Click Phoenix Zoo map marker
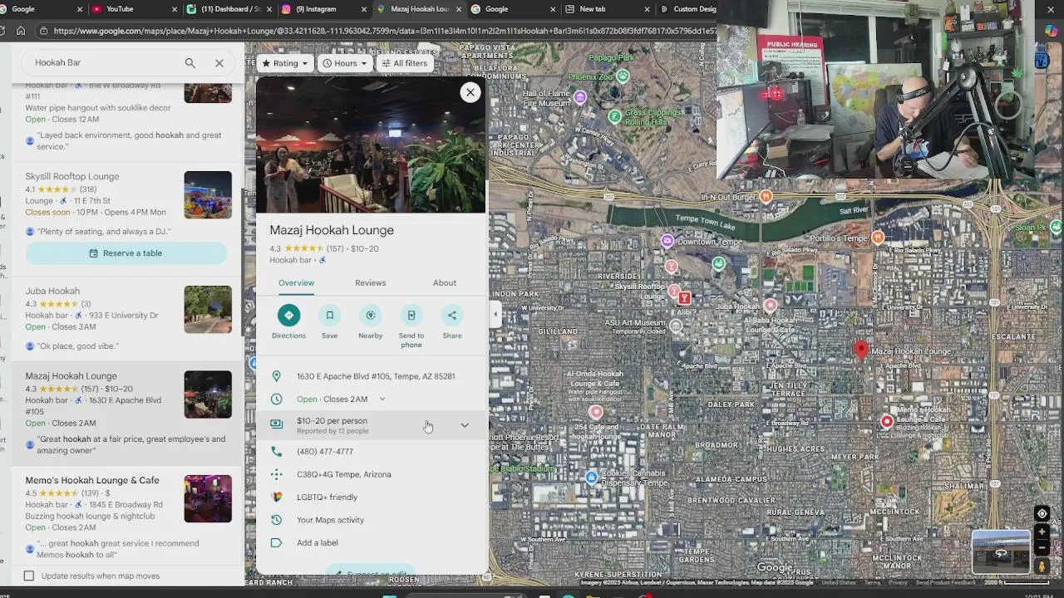The width and height of the screenshot is (1064, 598). pos(623,76)
